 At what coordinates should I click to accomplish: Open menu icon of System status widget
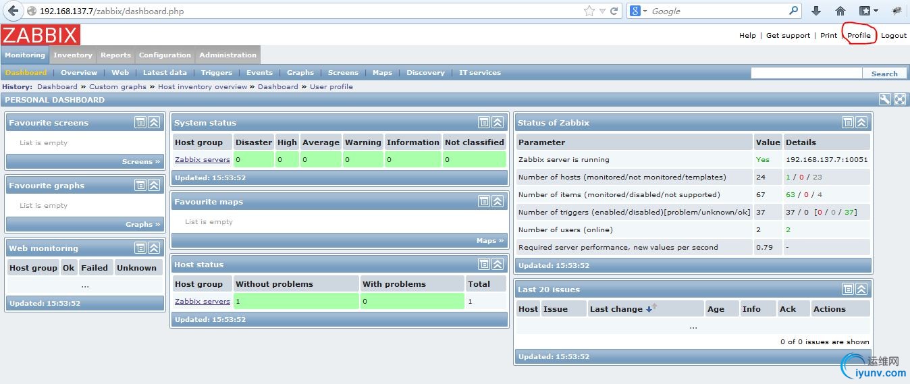(484, 122)
